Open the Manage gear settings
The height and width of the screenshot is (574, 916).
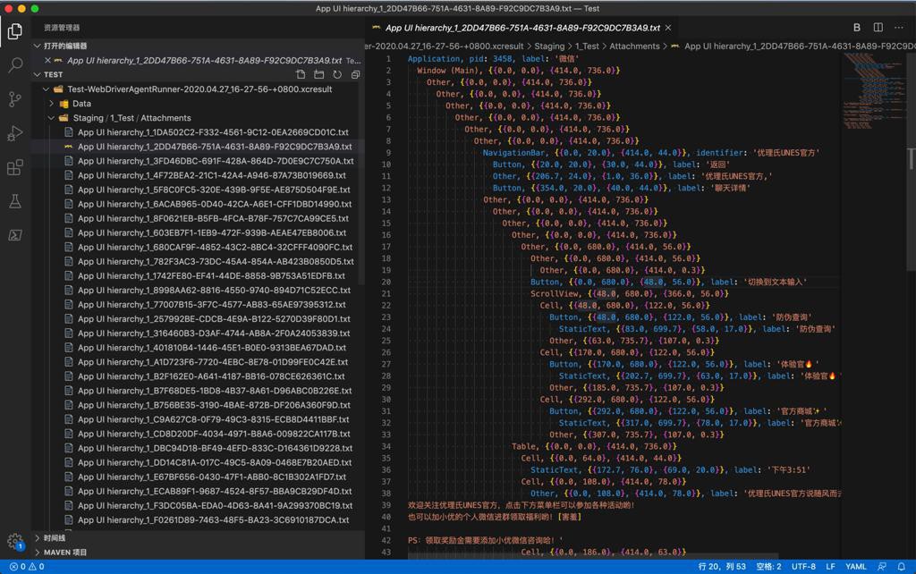15,541
